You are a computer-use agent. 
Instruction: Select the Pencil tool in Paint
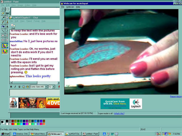pyautogui.click(x=3, y=22)
